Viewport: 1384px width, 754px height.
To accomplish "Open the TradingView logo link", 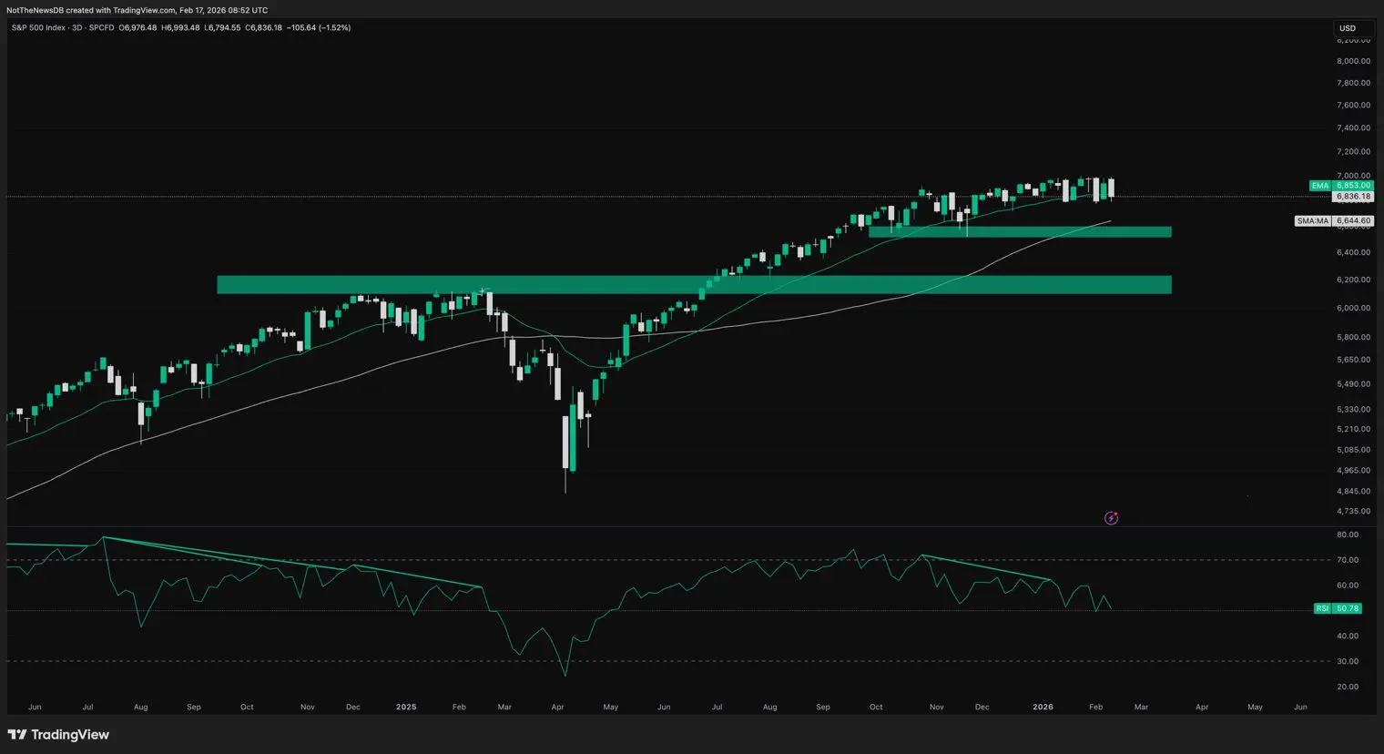I will click(x=58, y=735).
